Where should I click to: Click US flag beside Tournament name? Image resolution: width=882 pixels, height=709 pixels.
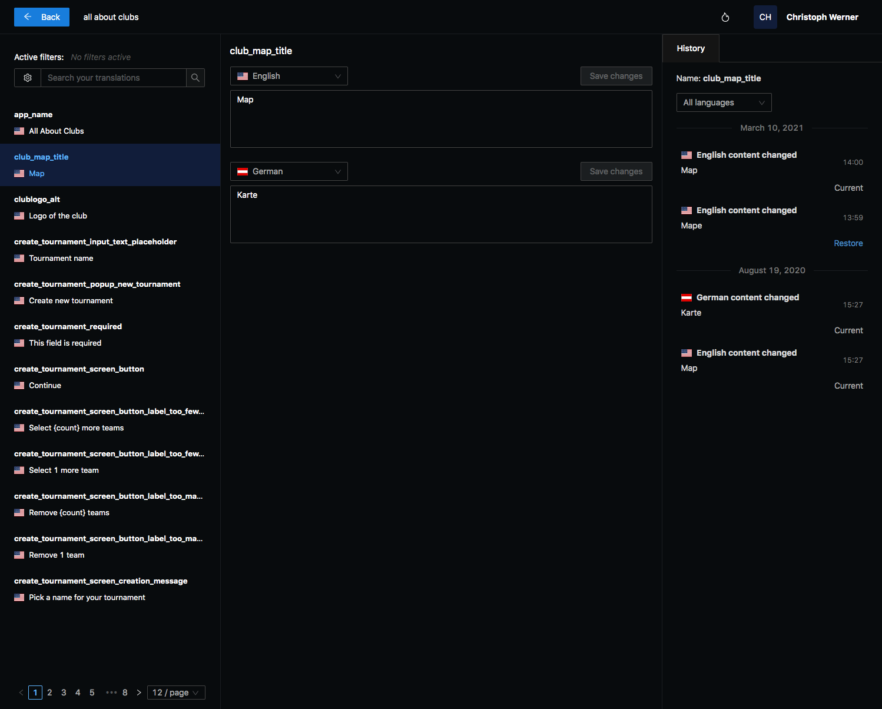click(19, 258)
